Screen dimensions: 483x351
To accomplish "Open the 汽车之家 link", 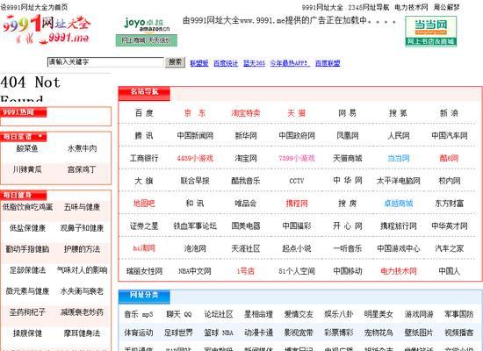I will 449,248.
